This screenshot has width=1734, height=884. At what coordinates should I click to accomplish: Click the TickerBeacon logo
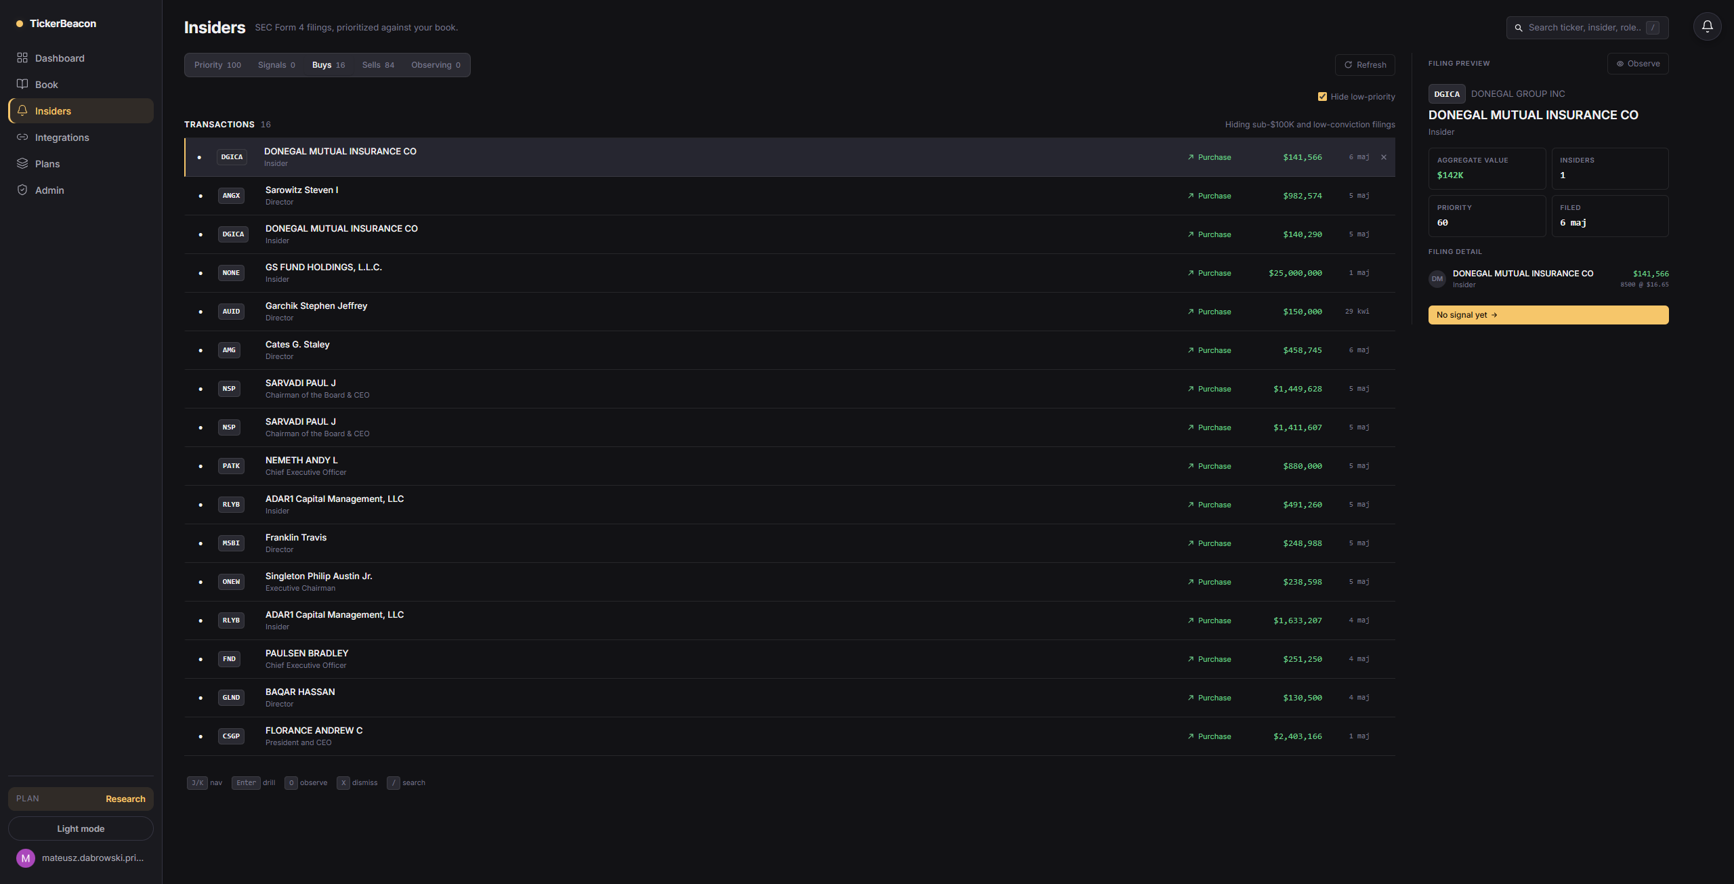56,24
